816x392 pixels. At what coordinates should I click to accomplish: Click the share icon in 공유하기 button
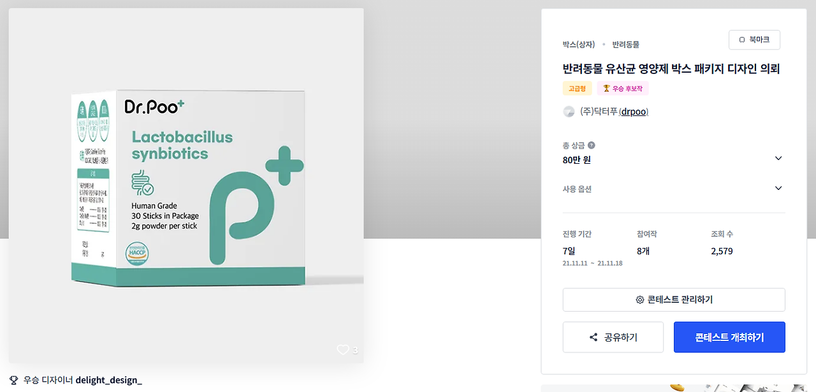pos(594,337)
